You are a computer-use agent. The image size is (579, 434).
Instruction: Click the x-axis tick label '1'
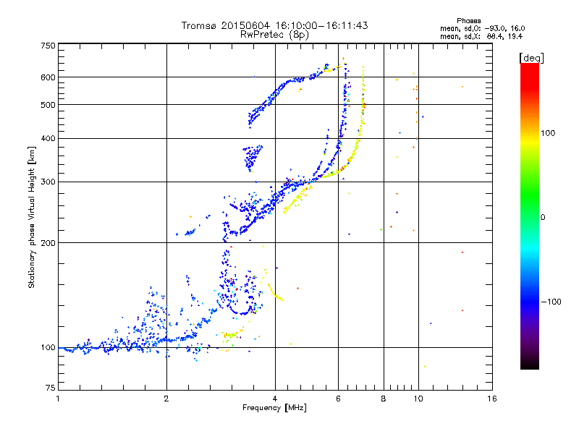pos(58,399)
